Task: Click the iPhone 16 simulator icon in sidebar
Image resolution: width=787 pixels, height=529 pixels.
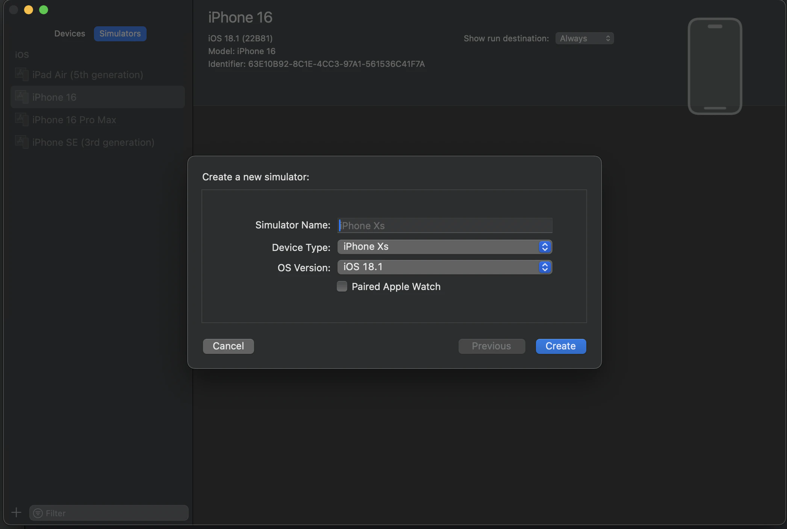Action: pos(21,97)
